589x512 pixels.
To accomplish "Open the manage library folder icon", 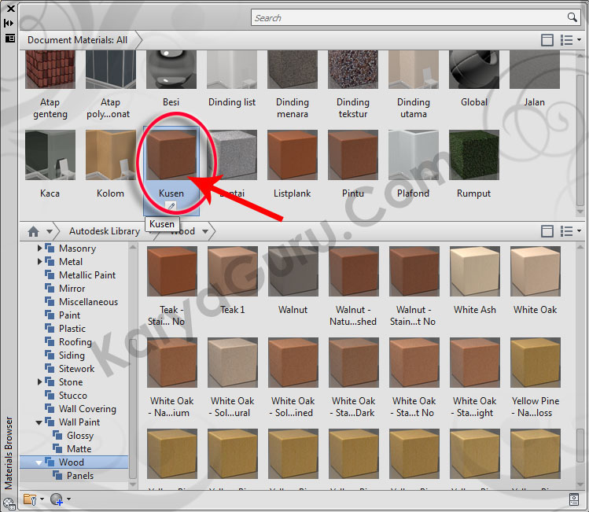I will coord(31,499).
